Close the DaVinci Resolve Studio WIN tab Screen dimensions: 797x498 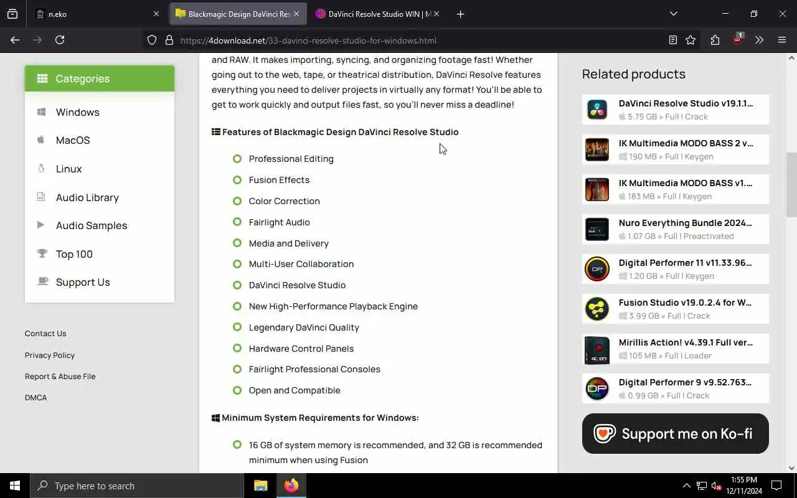click(x=436, y=14)
